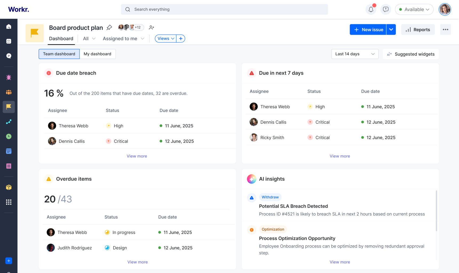The height and width of the screenshot is (273, 459).
Task: Open the Assigned to me filter
Action: (123, 39)
